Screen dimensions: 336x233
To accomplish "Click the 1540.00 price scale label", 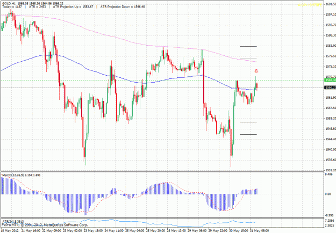I will pos(331,150).
